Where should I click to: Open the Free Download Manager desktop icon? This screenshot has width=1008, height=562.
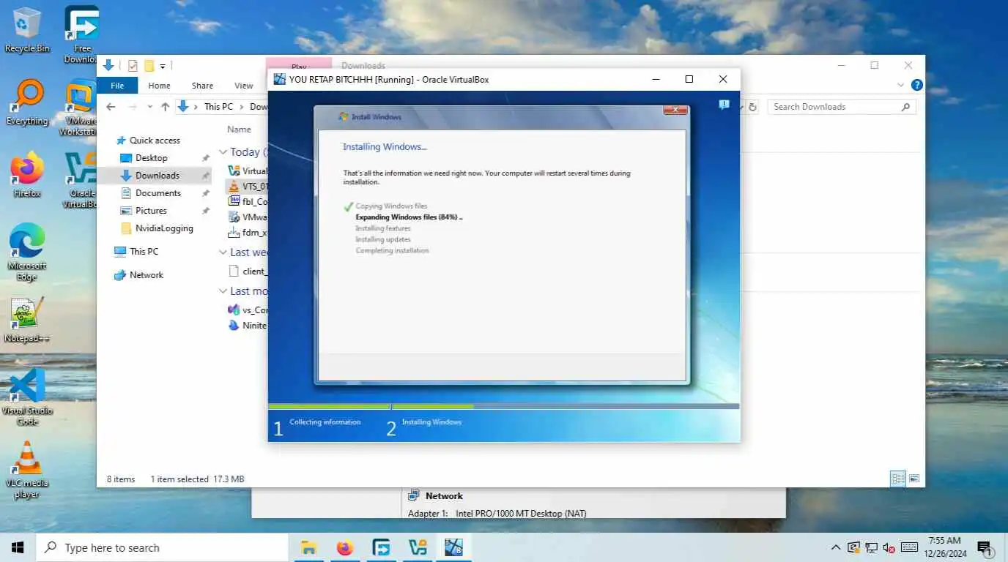(81, 34)
